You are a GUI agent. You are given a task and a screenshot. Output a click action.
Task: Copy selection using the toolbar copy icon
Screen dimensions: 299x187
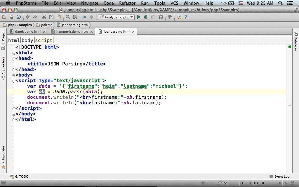[51, 17]
